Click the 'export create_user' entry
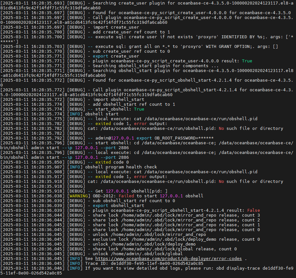The width and height of the screenshot is (296, 278). 116,56
